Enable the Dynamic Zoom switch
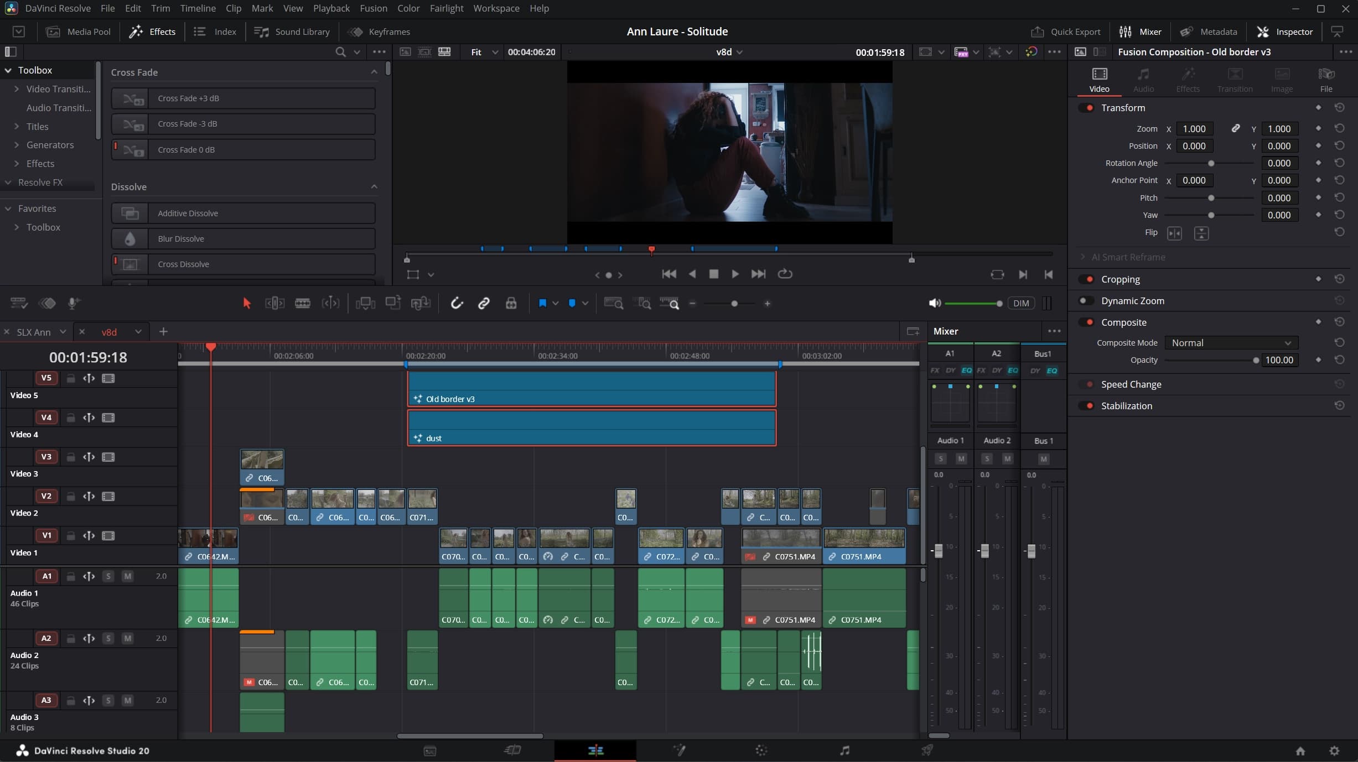1358x762 pixels. [x=1087, y=301]
